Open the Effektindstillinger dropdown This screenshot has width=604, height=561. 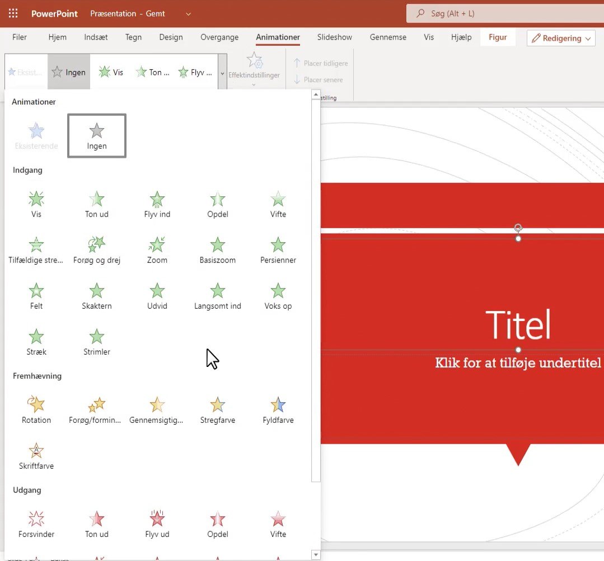pos(254,69)
